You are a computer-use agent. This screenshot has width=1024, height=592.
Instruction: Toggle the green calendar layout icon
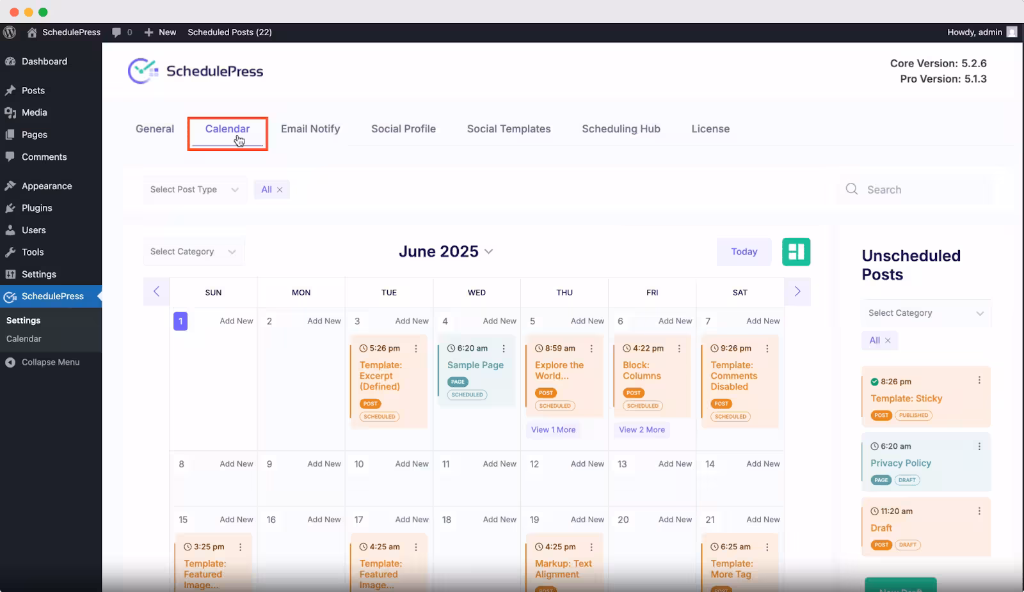coord(796,252)
